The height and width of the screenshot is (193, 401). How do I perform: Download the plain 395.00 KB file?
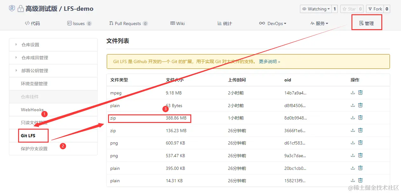[353, 168]
